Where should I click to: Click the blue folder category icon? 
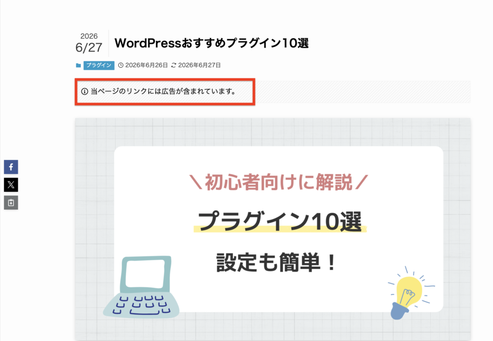[x=78, y=66]
